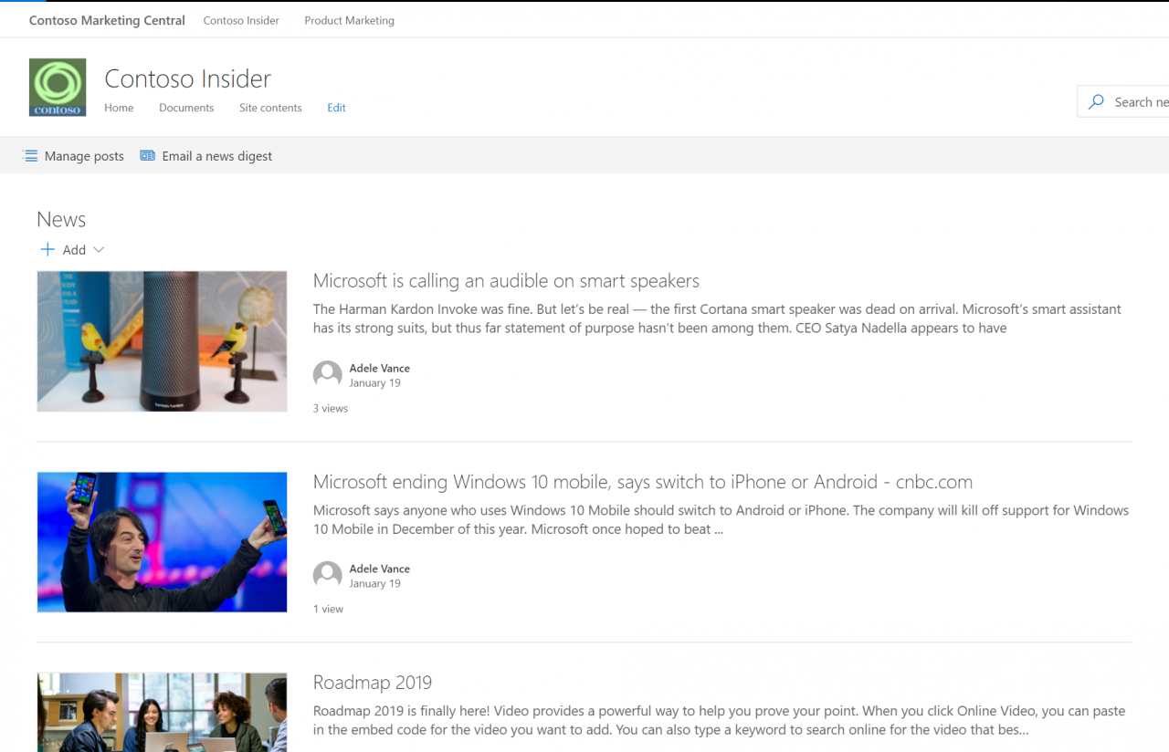Click the Contoso logo image

point(58,88)
